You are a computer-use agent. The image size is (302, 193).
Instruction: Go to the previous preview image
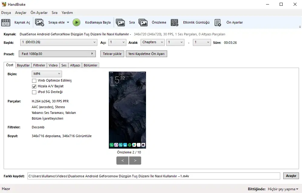[122, 160]
